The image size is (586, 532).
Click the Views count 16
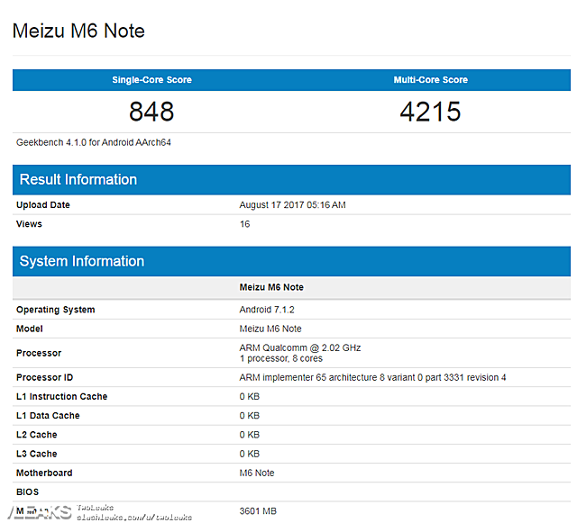pos(244,224)
